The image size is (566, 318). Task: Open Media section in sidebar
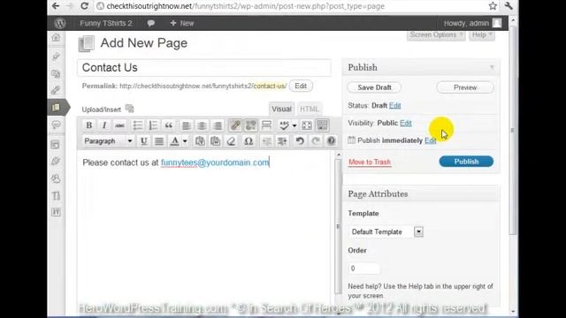pyautogui.click(x=56, y=73)
